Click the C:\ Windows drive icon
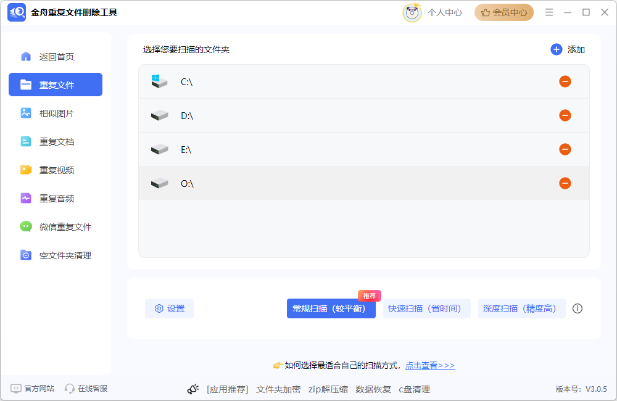Viewport: 617px width, 401px height. point(159,81)
